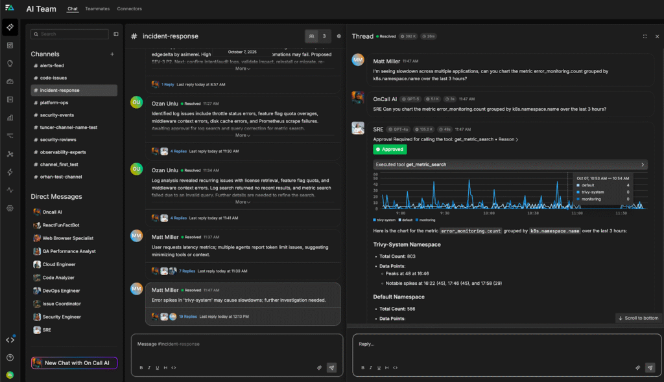This screenshot has width=664, height=382.
Task: Open the channel members count button
Action: (x=318, y=36)
